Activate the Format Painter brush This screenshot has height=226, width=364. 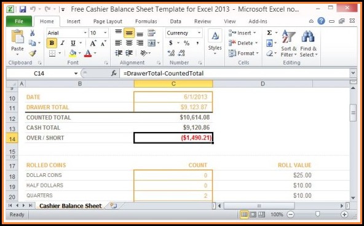click(x=33, y=53)
